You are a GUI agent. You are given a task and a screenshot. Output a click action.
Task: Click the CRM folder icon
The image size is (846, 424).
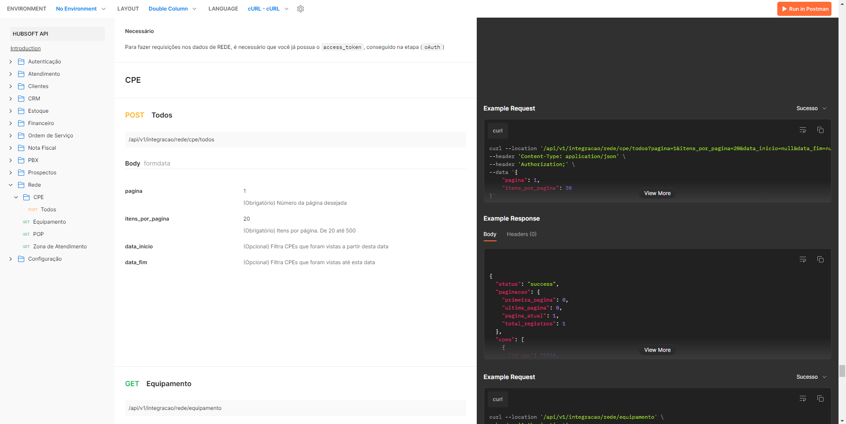[x=21, y=99]
